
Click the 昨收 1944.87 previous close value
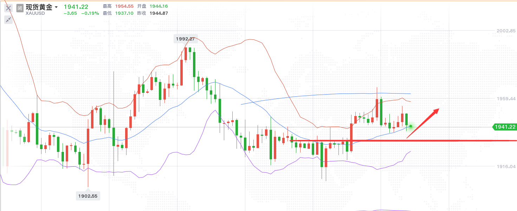click(159, 13)
